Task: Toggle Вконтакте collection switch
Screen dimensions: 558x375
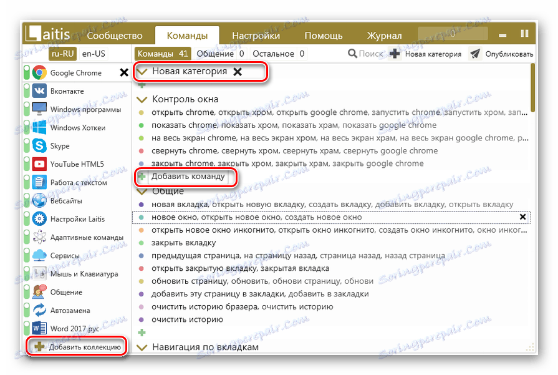Action: tap(27, 91)
